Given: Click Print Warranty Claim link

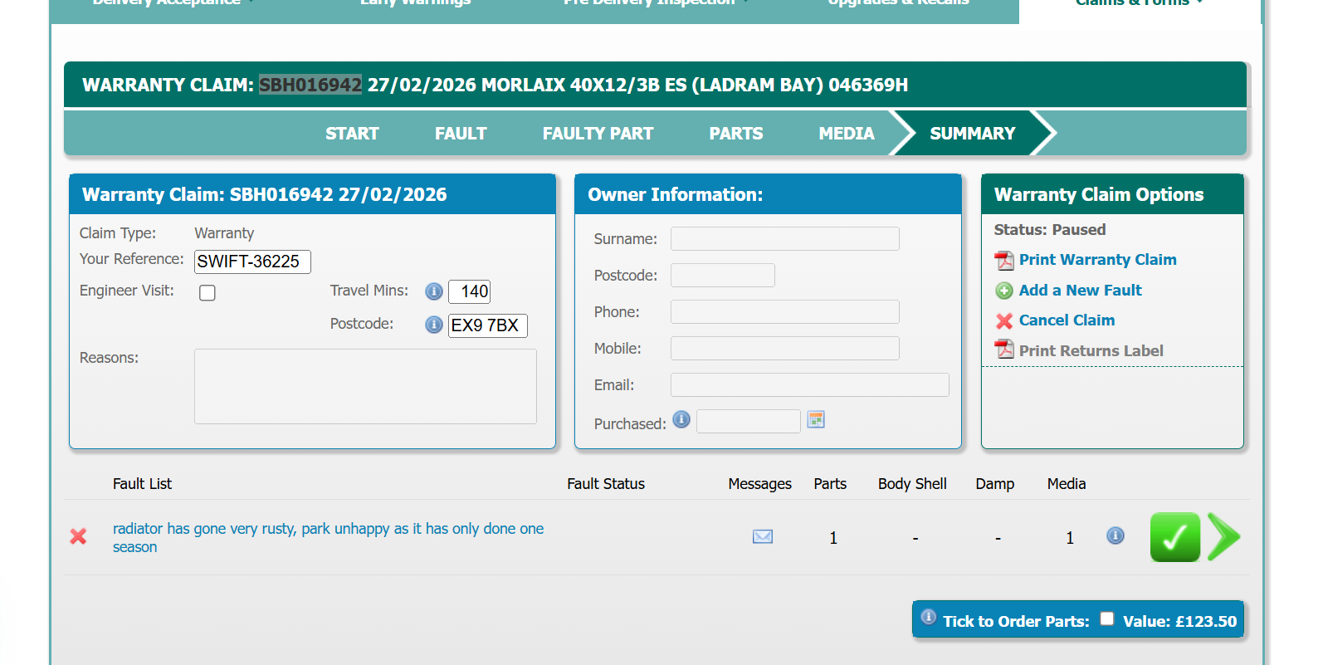Looking at the screenshot, I should (1096, 260).
